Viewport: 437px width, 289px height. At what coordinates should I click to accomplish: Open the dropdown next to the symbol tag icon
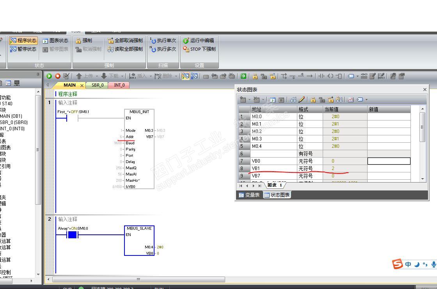click(357, 76)
